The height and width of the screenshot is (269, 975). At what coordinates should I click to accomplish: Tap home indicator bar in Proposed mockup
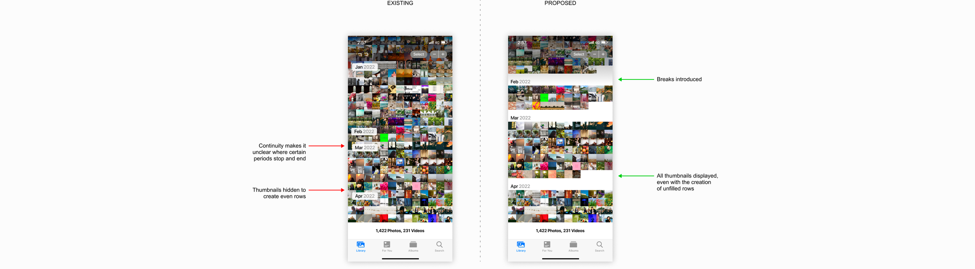pos(560,258)
